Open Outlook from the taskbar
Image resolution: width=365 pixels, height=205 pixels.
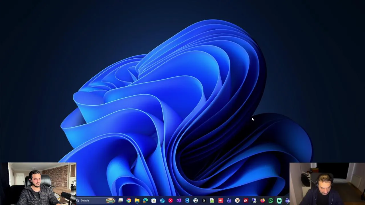[162, 200]
